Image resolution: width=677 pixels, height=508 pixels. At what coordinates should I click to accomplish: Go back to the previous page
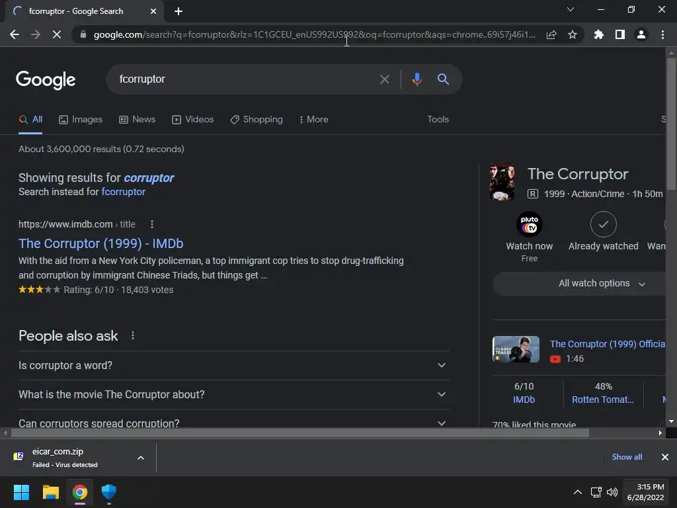15,34
